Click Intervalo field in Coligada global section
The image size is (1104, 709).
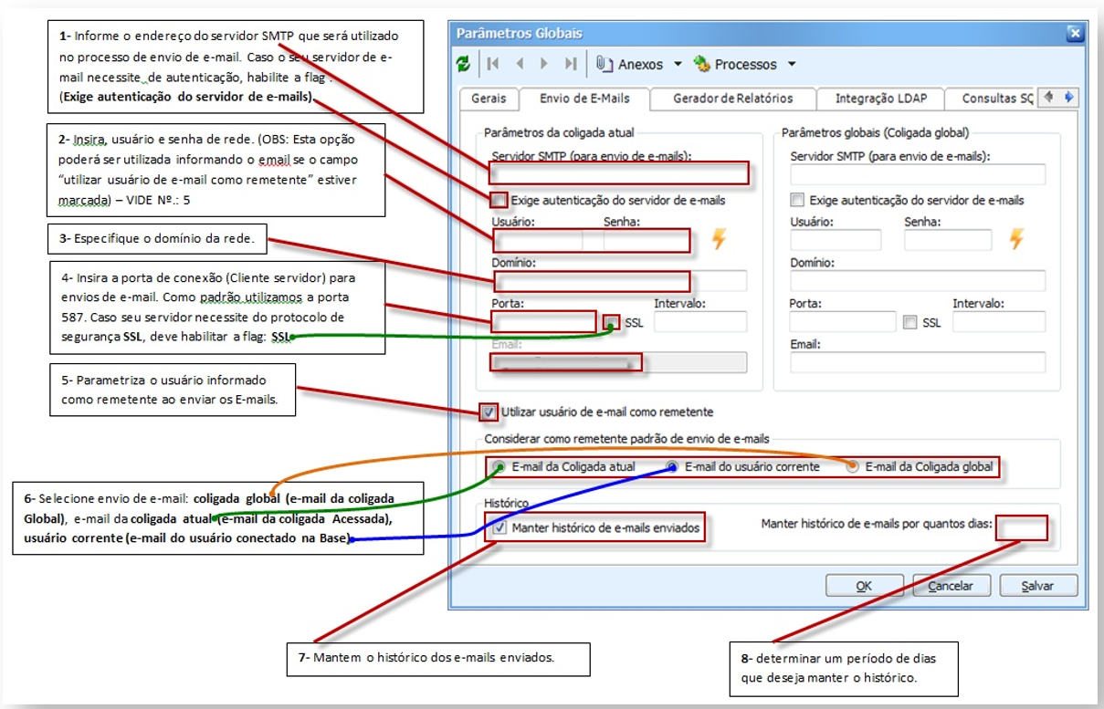[999, 321]
